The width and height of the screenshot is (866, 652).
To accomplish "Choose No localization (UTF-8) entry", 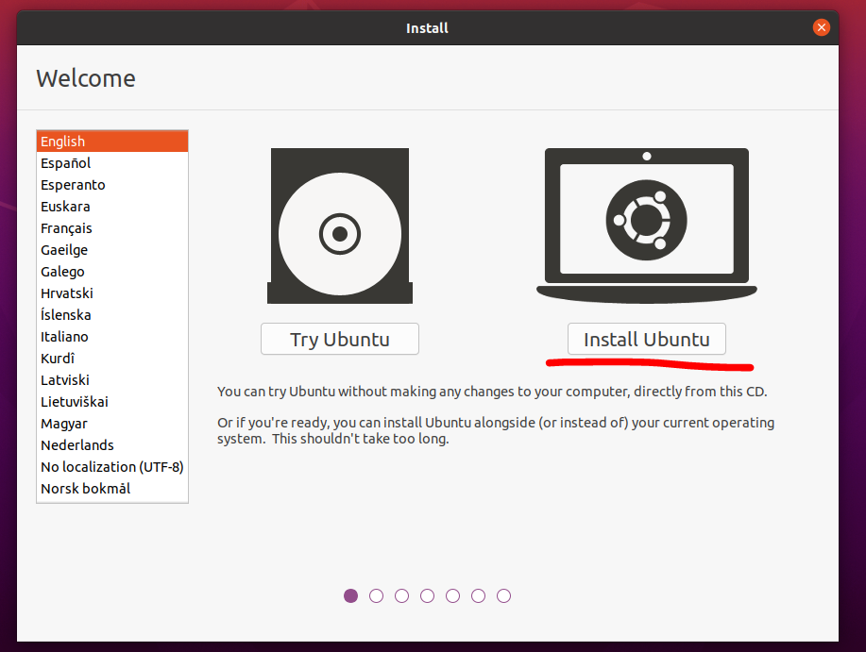I will tap(111, 467).
